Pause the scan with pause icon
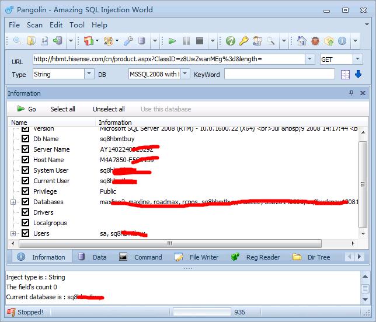 click(x=186, y=41)
